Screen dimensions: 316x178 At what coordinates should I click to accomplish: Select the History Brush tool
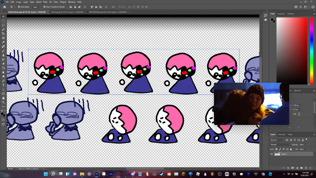tap(3, 59)
